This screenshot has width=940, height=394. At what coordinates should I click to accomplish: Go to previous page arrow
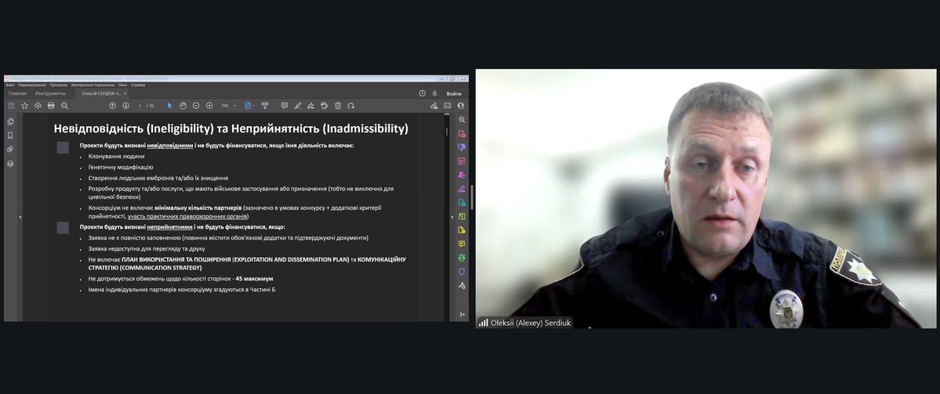pyautogui.click(x=112, y=106)
